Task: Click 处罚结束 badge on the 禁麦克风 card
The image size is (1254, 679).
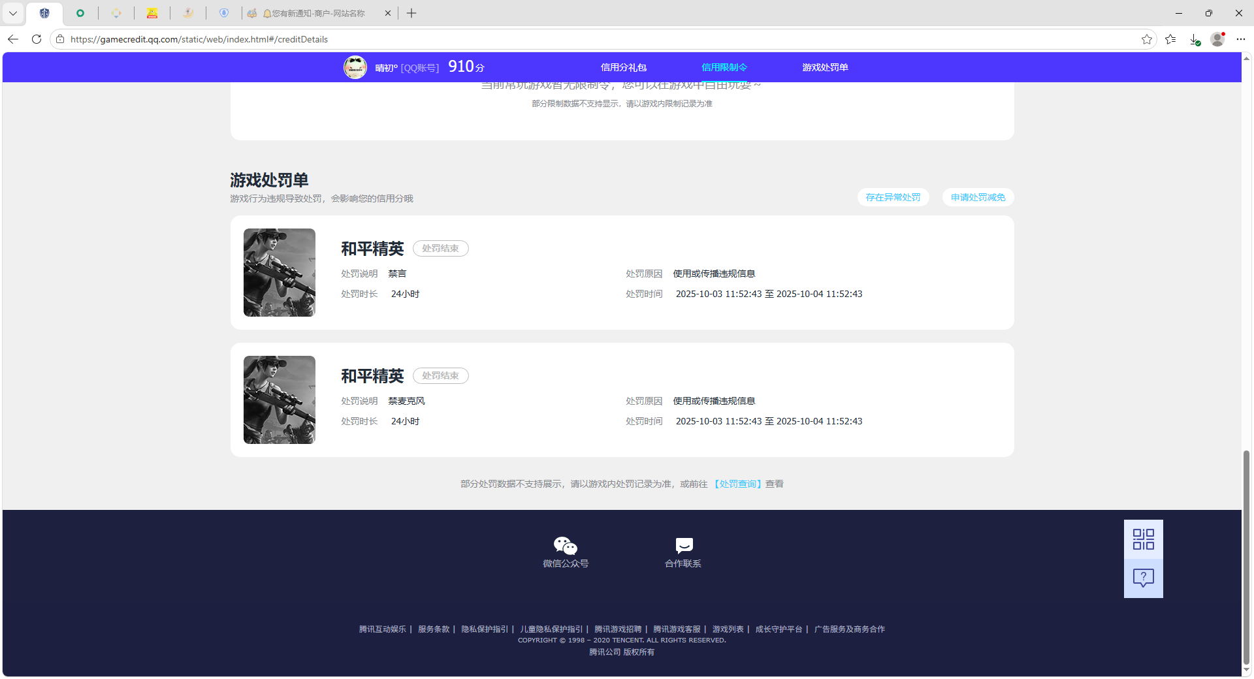Action: tap(440, 375)
